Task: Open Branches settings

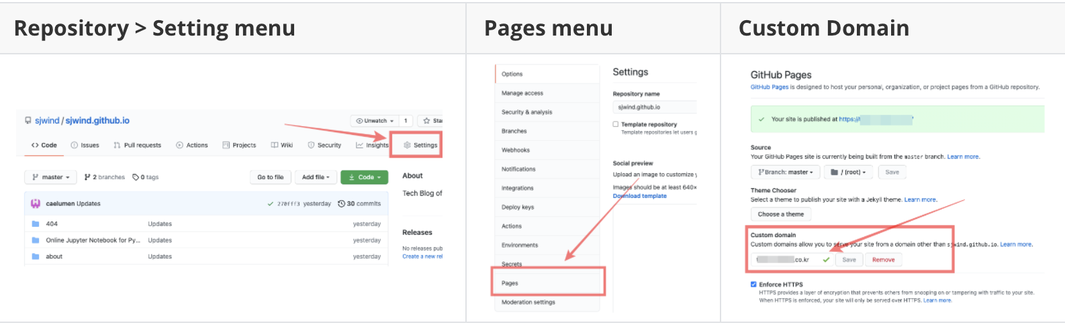Action: tap(547, 131)
